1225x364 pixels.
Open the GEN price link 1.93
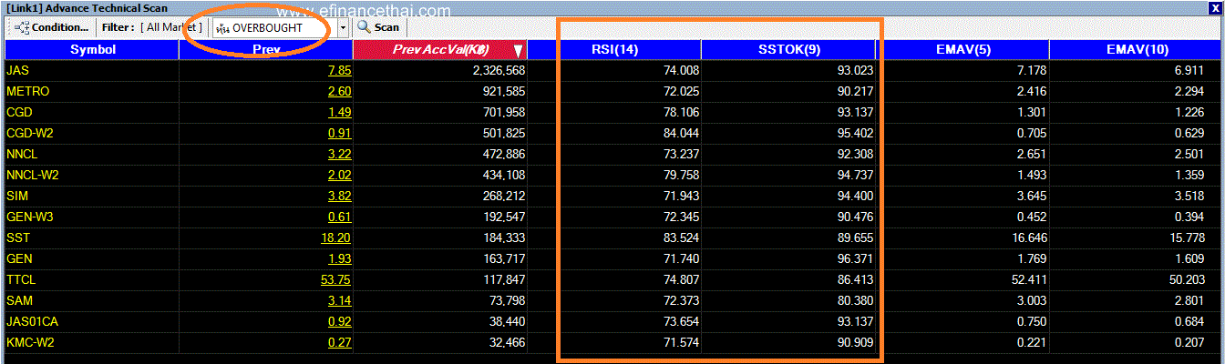[x=340, y=258]
